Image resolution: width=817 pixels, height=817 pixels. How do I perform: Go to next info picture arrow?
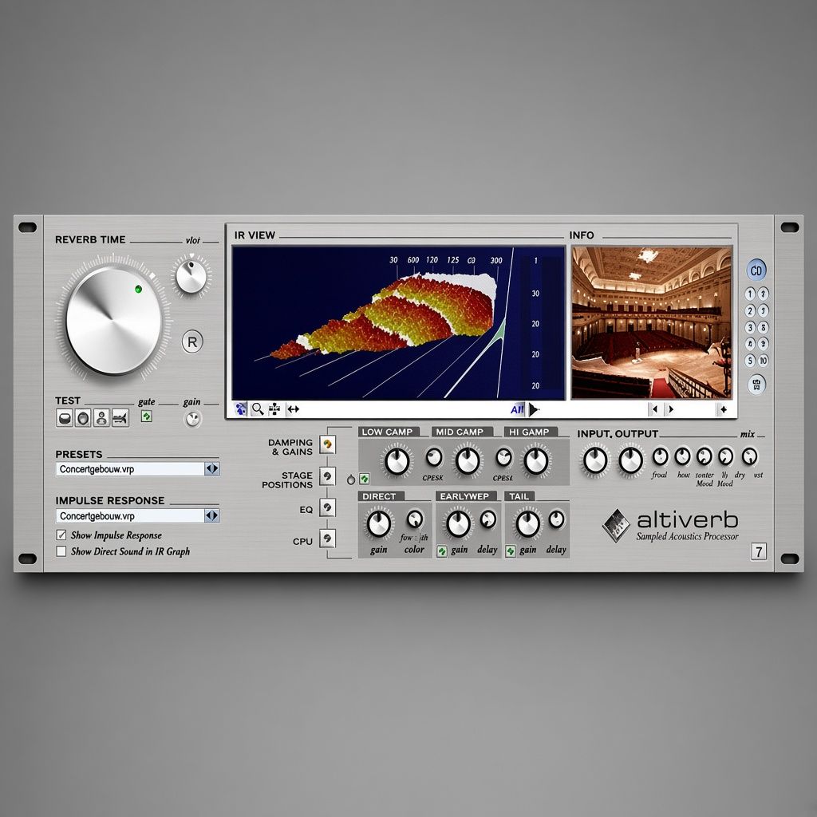[x=670, y=409]
